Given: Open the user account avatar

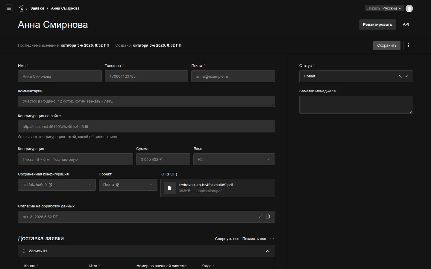Looking at the screenshot, I should [x=409, y=8].
